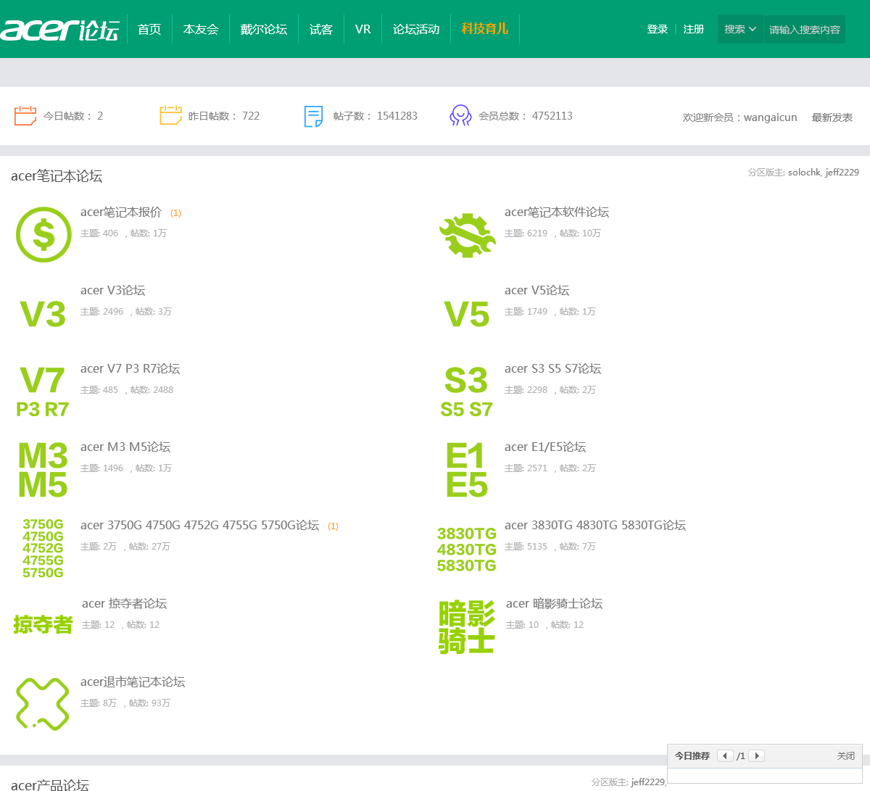Go to previous page in 今日推荐
Viewport: 870px width, 791px height.
pos(725,755)
